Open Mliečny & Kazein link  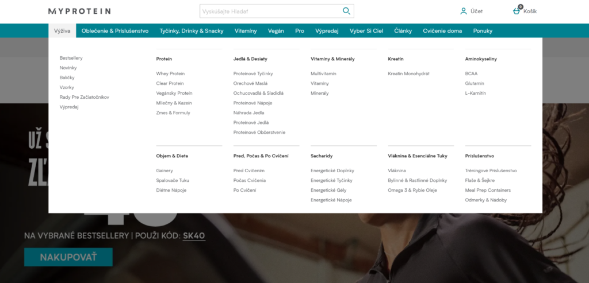click(174, 103)
